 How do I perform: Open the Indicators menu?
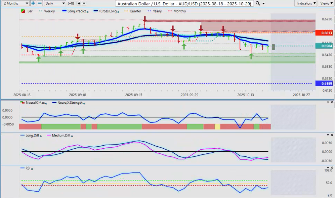click(x=306, y=3)
